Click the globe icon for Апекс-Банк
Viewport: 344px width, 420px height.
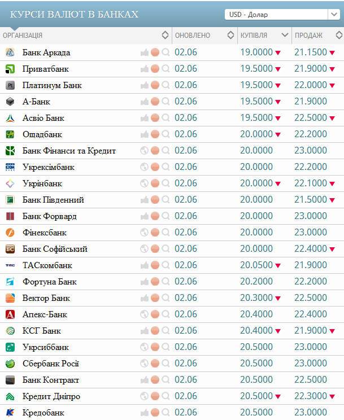[144, 314]
